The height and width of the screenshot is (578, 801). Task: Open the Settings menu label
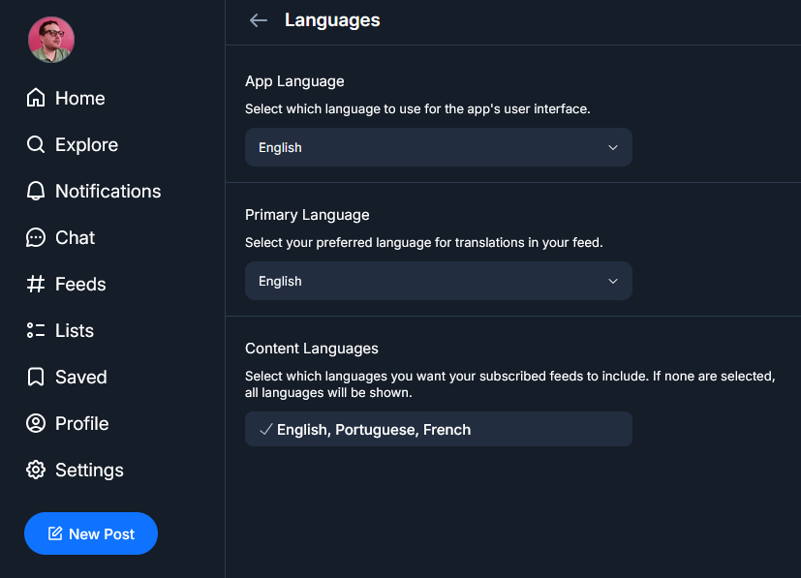click(89, 470)
